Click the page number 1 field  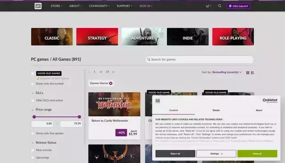point(94,72)
